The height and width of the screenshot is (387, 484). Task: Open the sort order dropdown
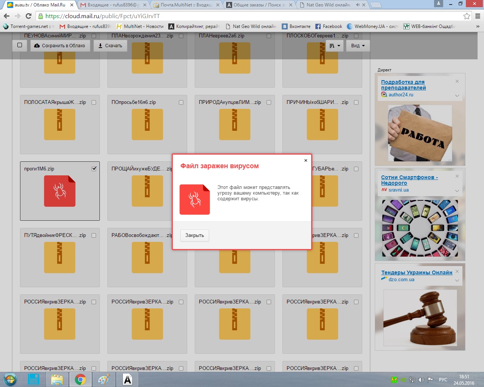335,46
